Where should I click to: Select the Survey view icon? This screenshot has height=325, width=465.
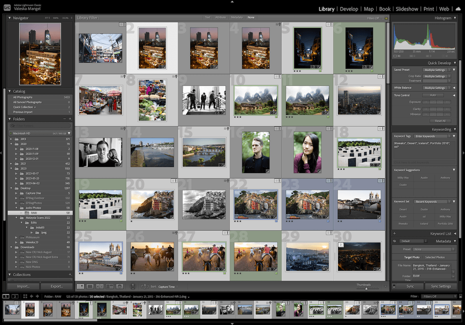(109, 286)
